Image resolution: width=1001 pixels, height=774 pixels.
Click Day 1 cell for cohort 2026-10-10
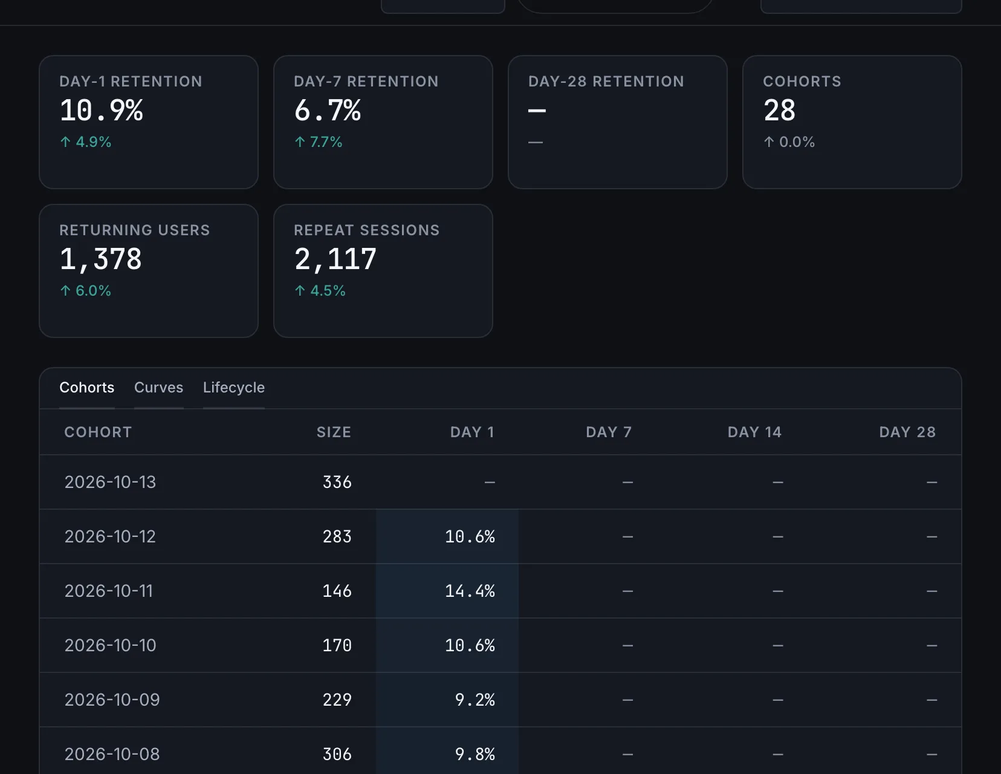pyautogui.click(x=447, y=645)
